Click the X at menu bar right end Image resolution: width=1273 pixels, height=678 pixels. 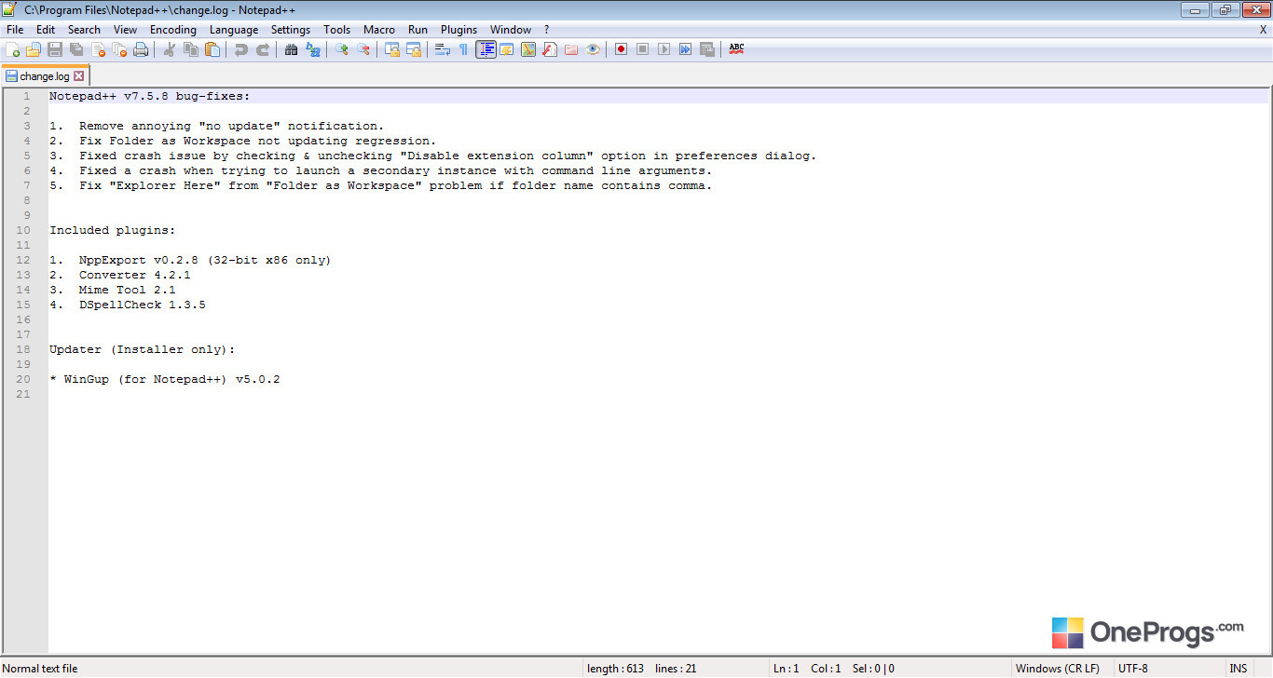click(x=1263, y=30)
